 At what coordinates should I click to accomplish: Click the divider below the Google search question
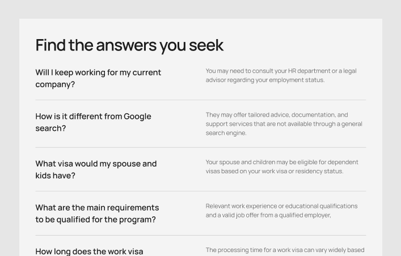(200, 147)
